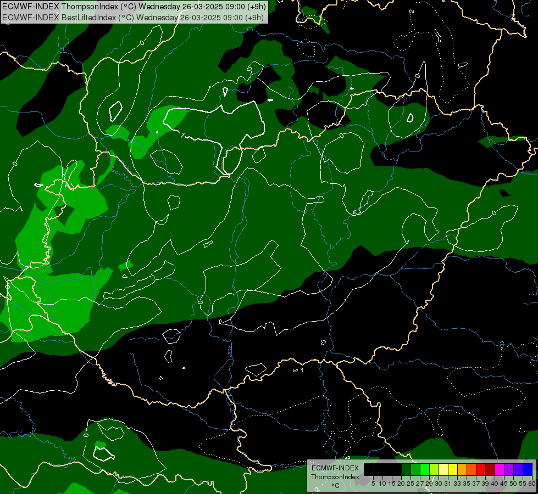Click the legend tick value '40'
The width and height of the screenshot is (538, 494).
pos(495,484)
